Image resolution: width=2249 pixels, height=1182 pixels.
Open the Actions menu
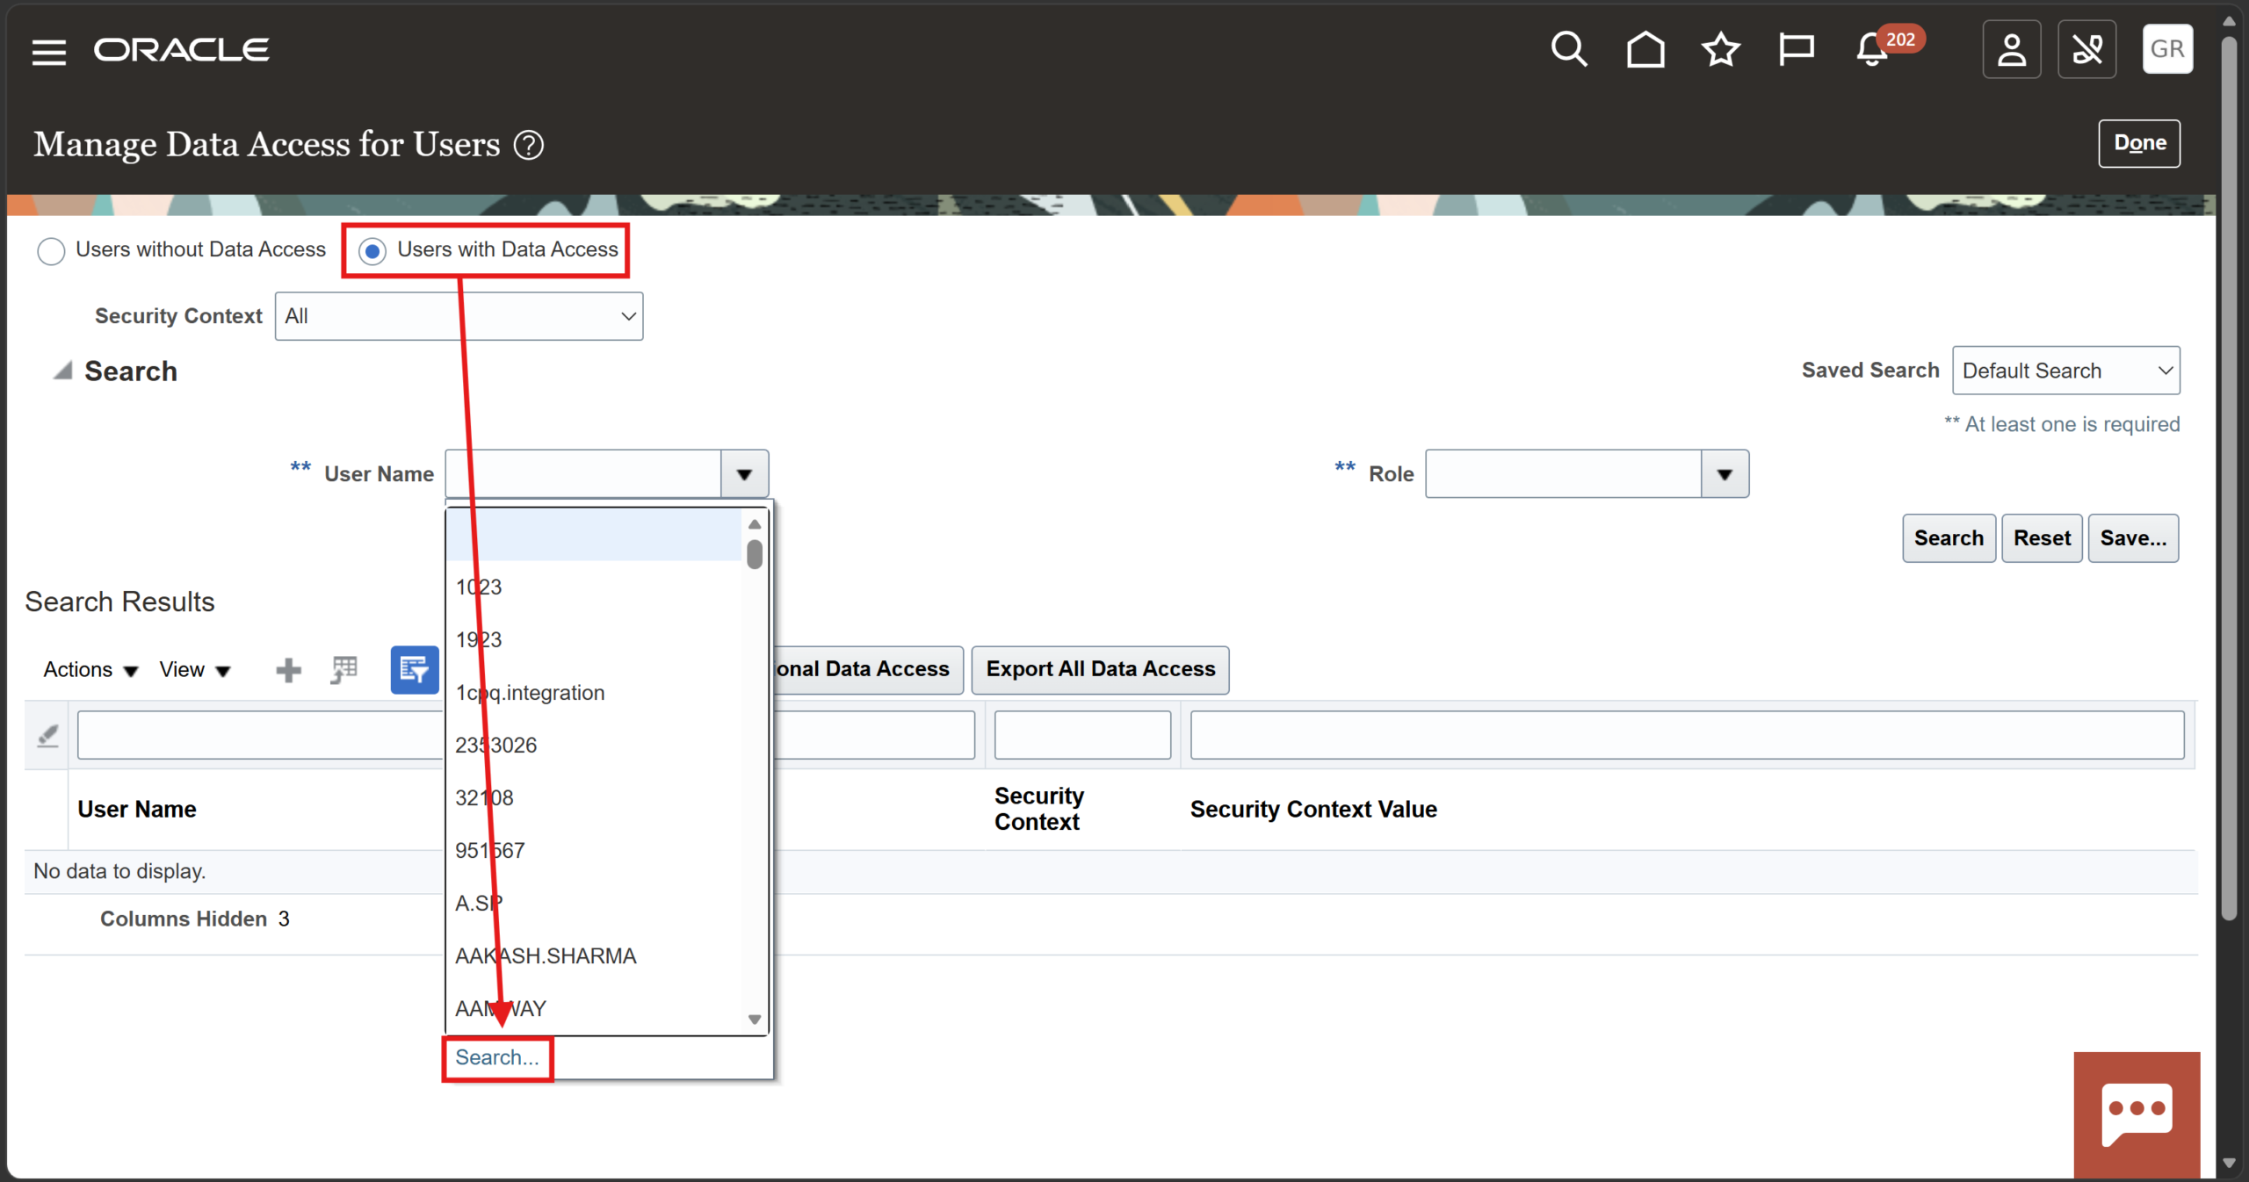pyautogui.click(x=90, y=670)
